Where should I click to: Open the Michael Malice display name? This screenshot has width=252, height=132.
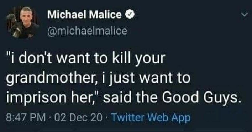coord(85,15)
